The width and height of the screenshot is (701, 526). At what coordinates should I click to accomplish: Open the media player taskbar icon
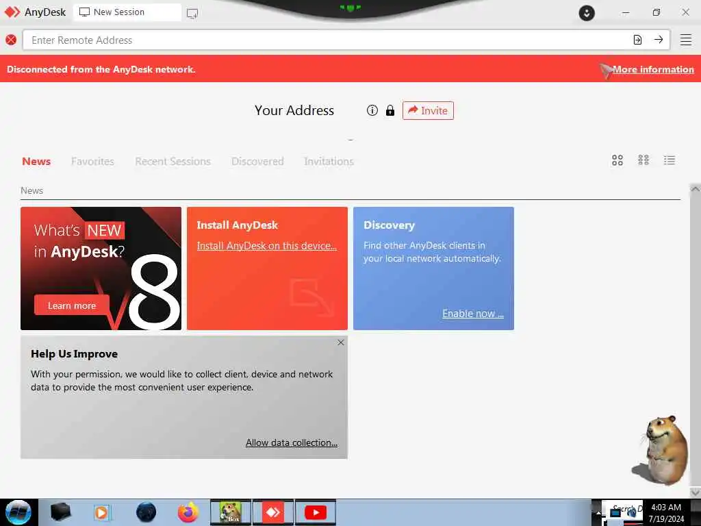point(103,512)
